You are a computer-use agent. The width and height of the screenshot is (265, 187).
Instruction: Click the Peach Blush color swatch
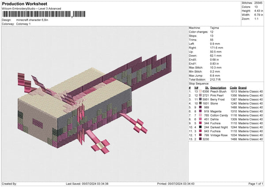200,91
